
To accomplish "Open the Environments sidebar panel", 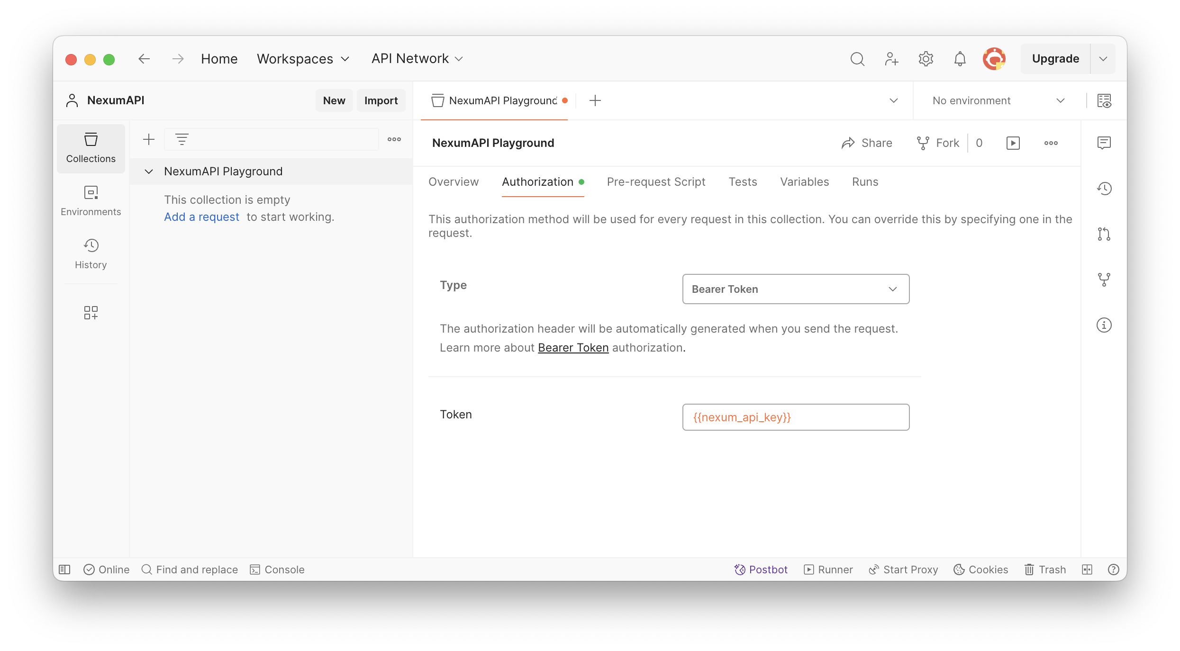I will [91, 201].
